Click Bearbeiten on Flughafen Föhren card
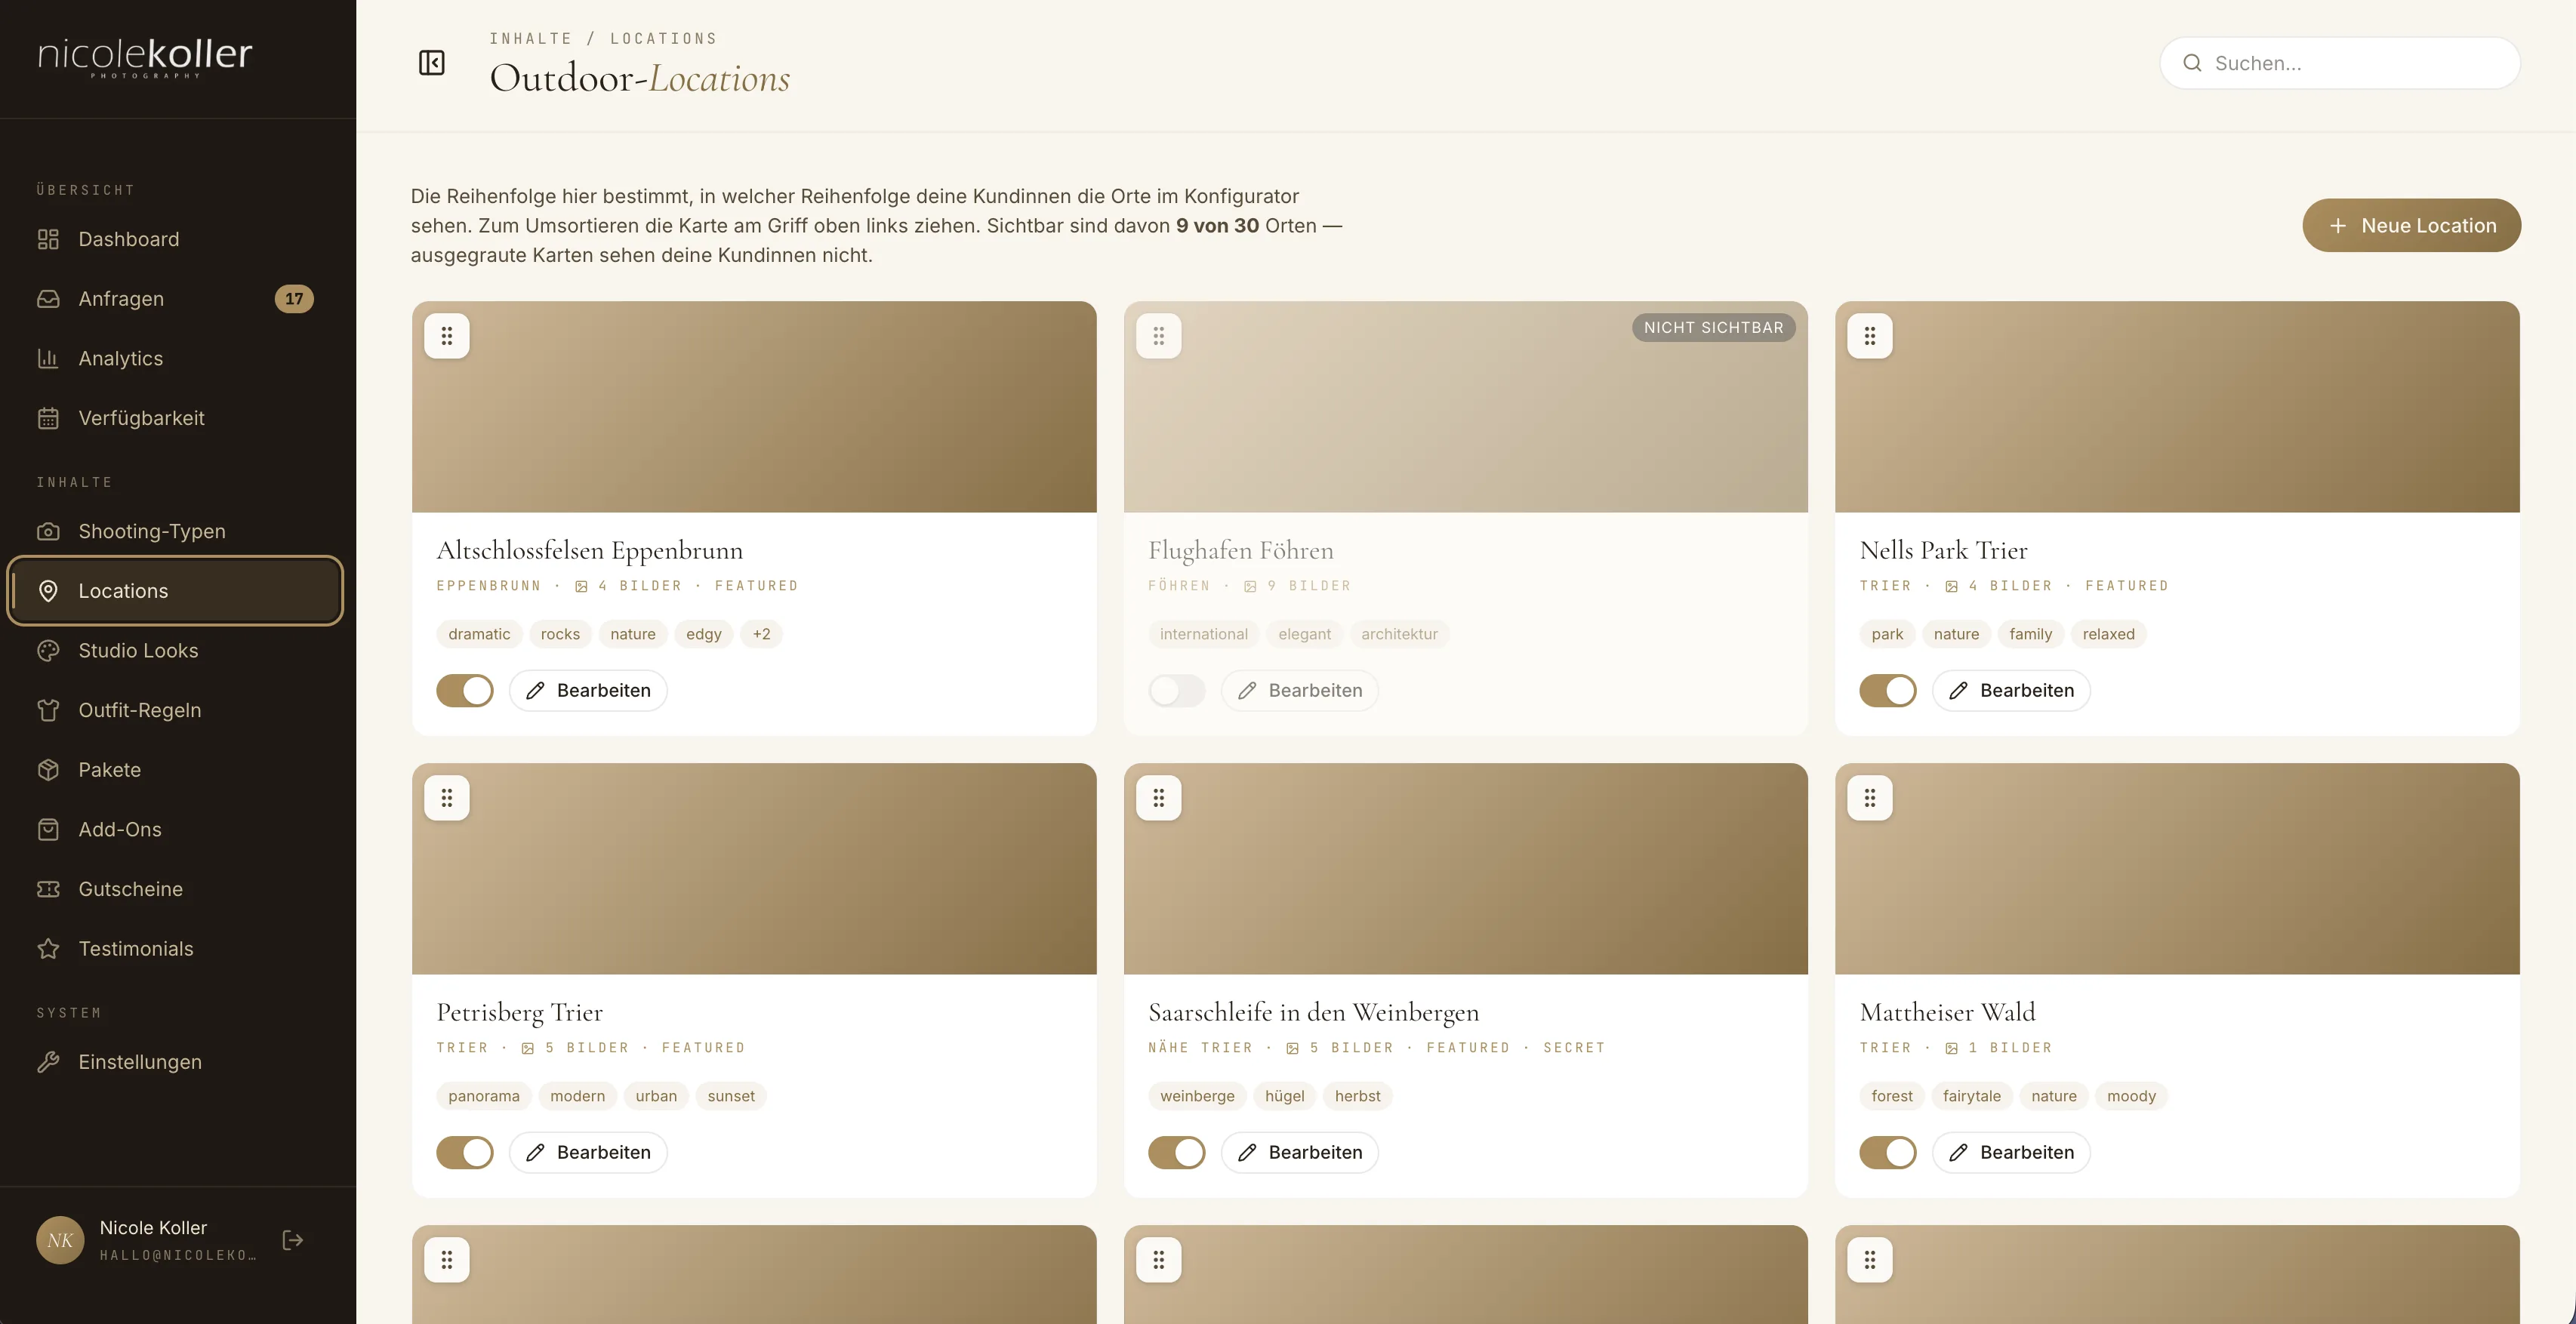Screen dimensions: 2576x1324 pyautogui.click(x=1300, y=690)
